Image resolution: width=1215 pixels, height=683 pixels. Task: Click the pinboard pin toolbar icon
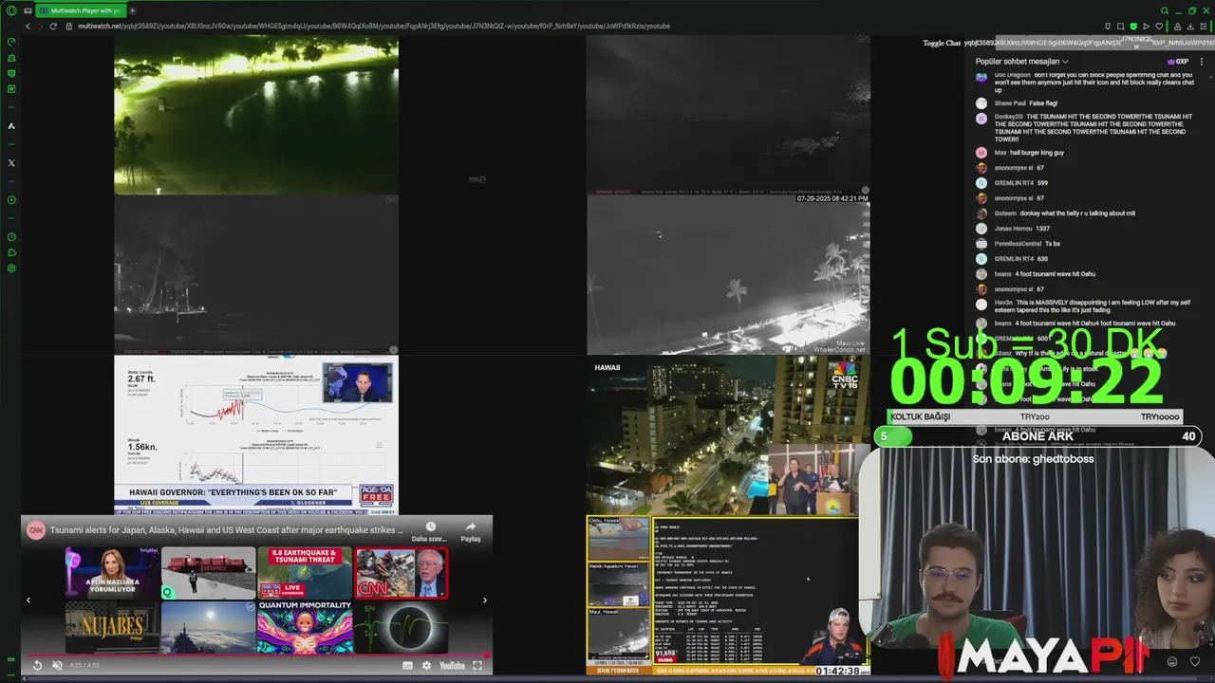click(1108, 27)
